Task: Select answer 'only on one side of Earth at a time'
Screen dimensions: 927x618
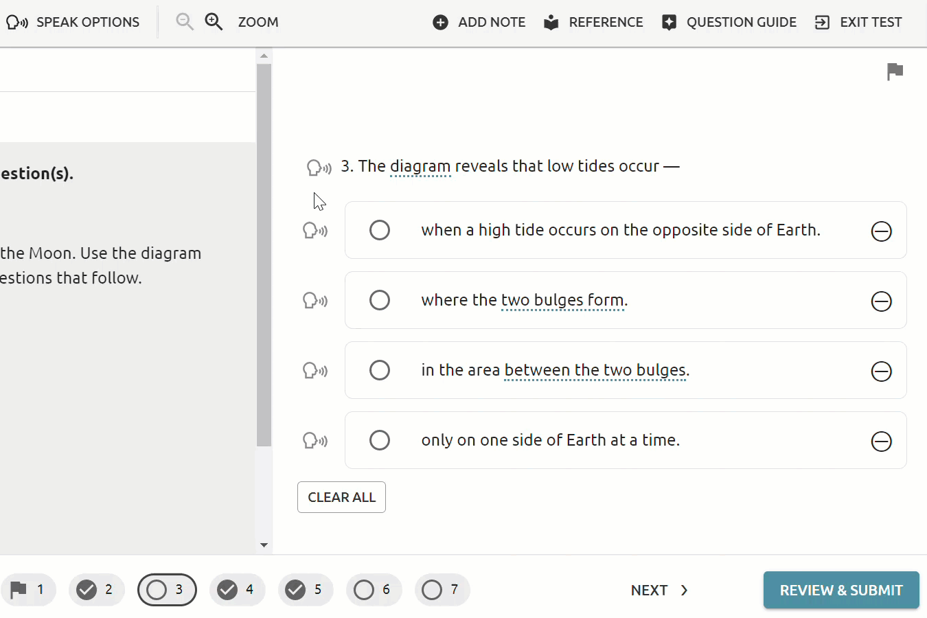Action: point(380,440)
